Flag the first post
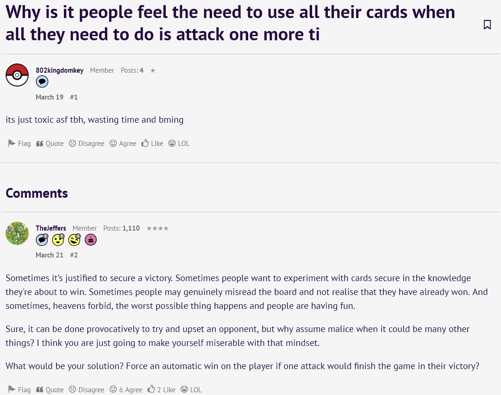Screen dimensions: 501x395 click(19, 144)
